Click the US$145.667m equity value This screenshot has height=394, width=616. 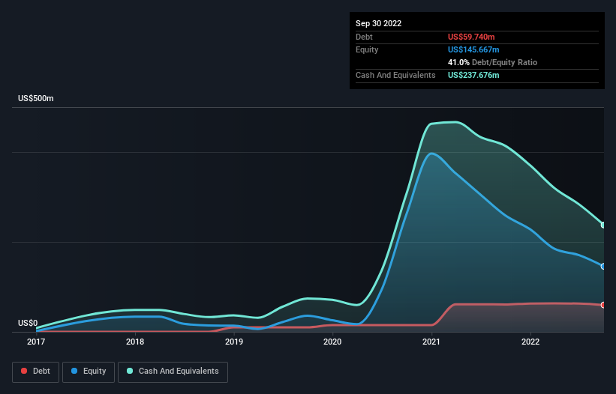473,49
